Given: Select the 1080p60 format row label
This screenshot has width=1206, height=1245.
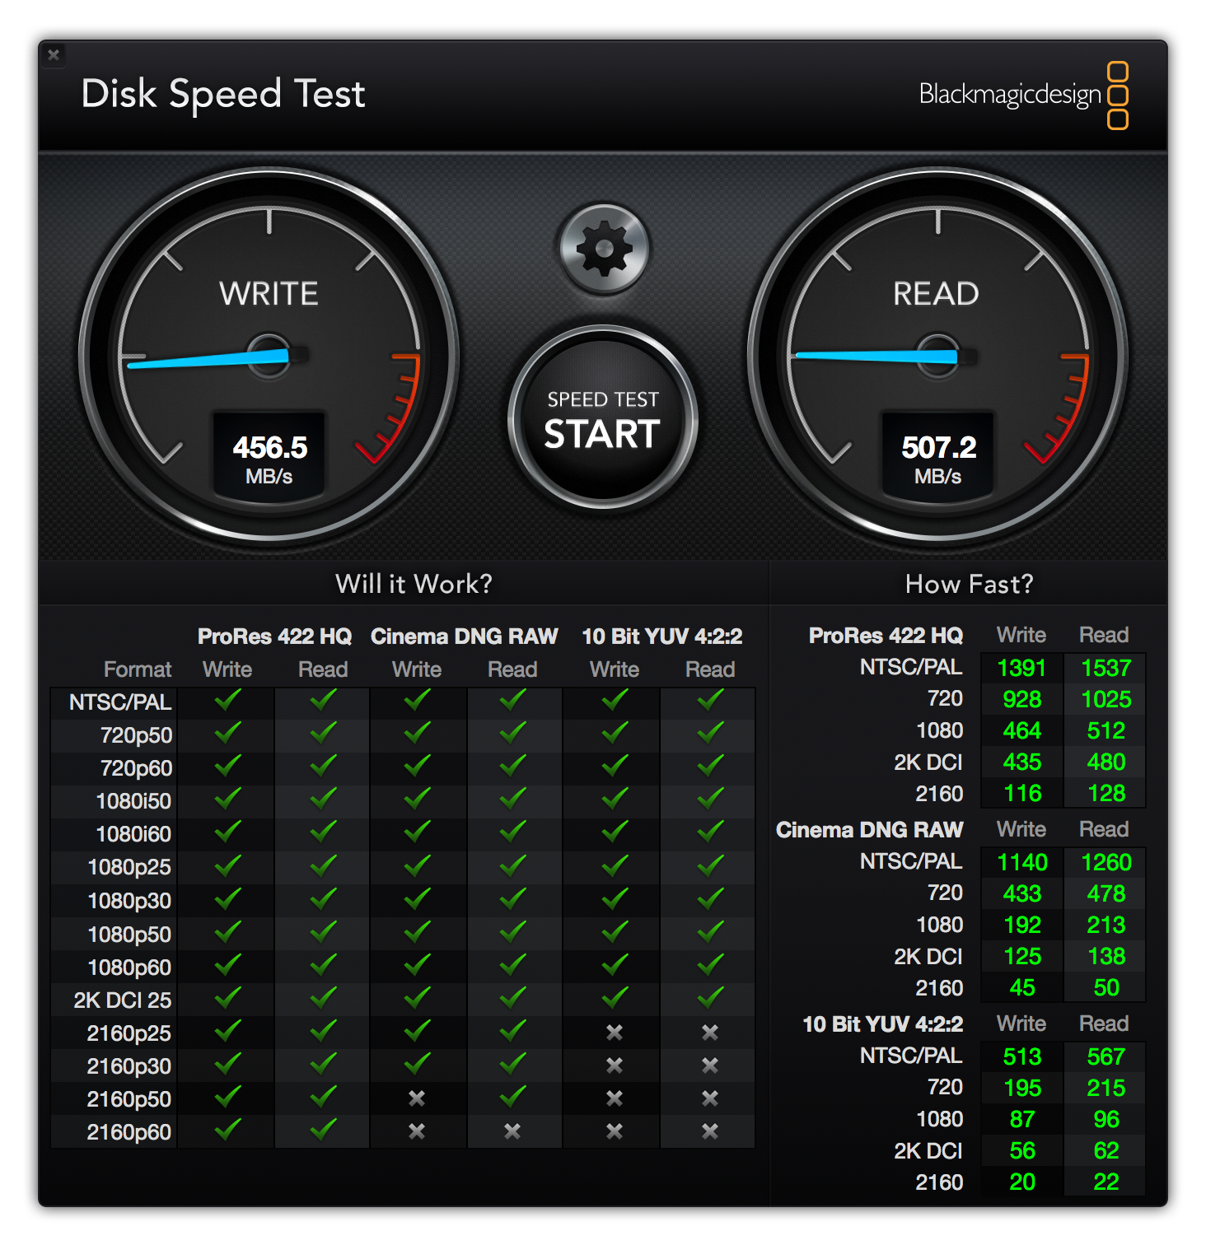Looking at the screenshot, I should click(129, 968).
